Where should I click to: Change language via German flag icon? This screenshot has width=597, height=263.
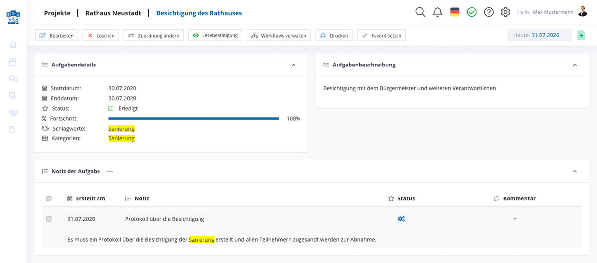tap(455, 12)
